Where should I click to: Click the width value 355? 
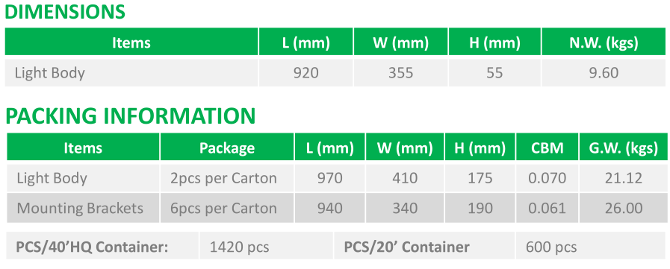[x=400, y=73]
